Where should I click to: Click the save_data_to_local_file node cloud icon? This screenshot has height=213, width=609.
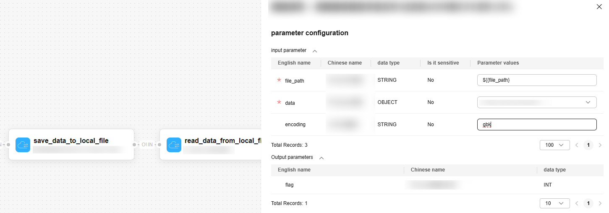(23, 145)
